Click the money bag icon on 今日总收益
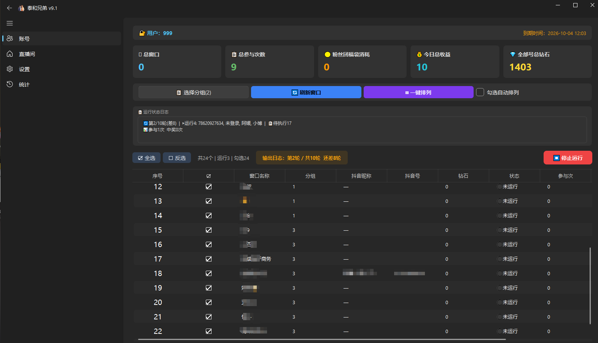598x343 pixels. pos(419,54)
